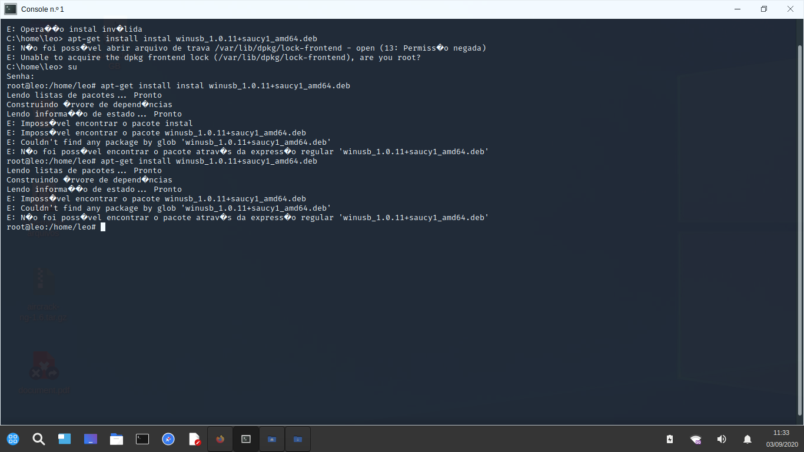
Task: Click the console icon in the title bar
Action: (x=11, y=9)
